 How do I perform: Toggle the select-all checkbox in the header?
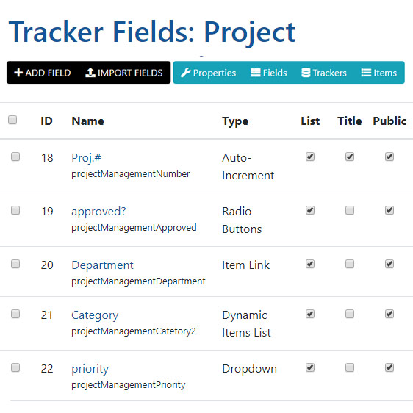pyautogui.click(x=12, y=120)
